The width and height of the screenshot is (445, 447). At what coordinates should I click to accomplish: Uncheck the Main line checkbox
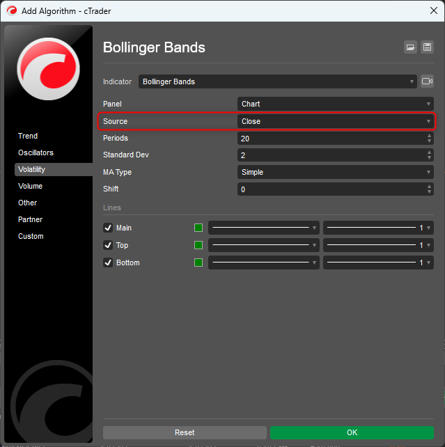[x=108, y=228]
